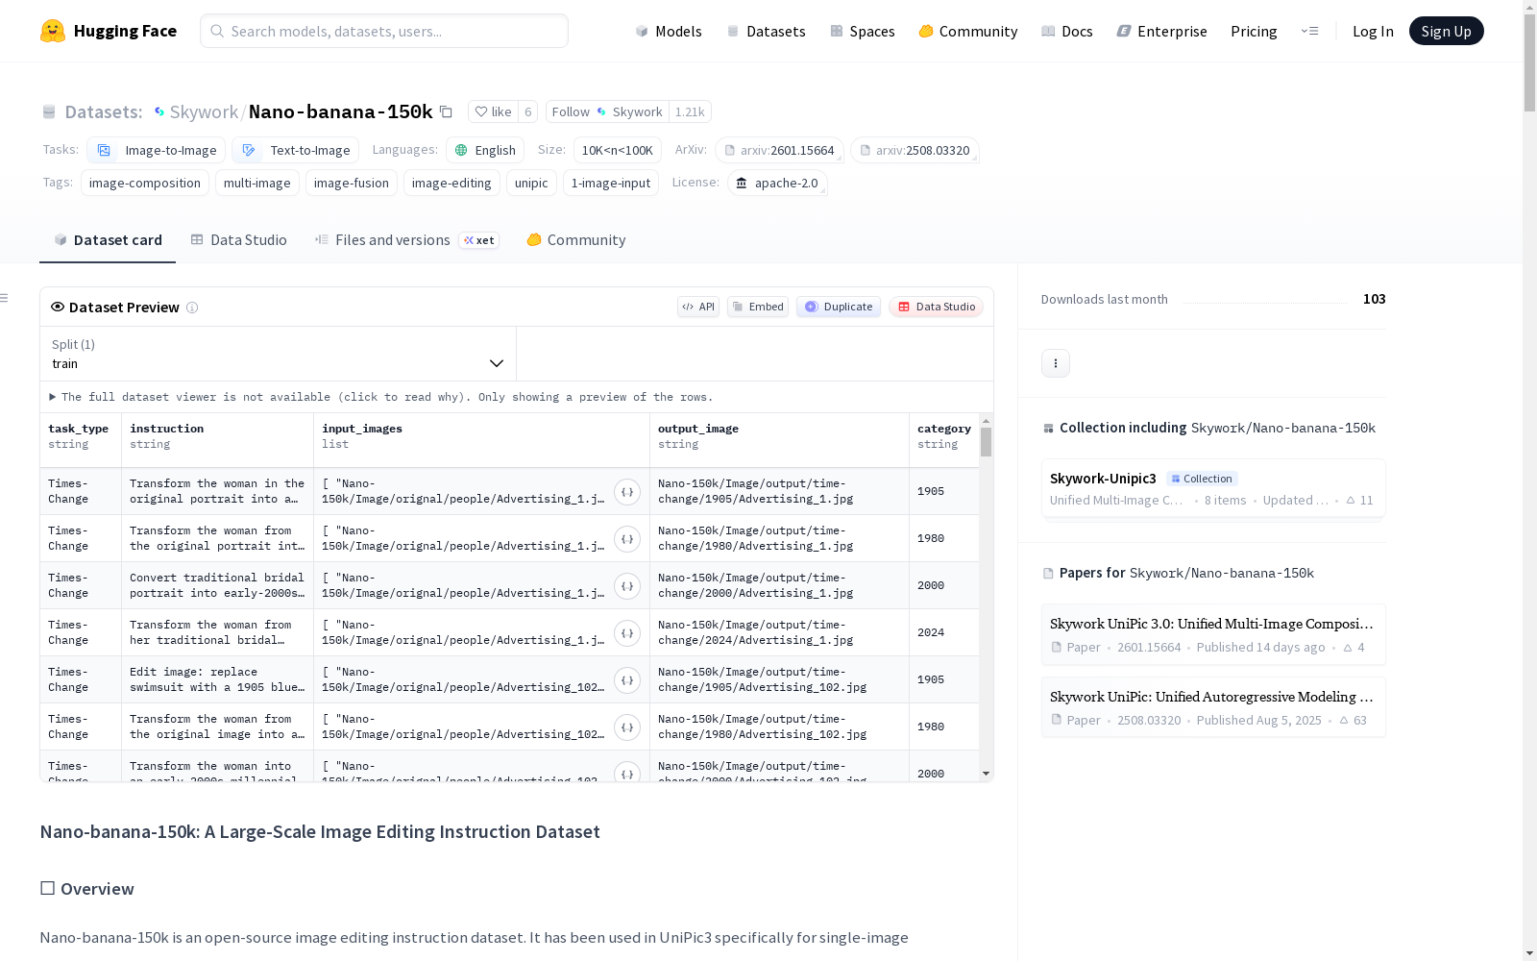Click the Skywork owner link in title

[x=204, y=111]
